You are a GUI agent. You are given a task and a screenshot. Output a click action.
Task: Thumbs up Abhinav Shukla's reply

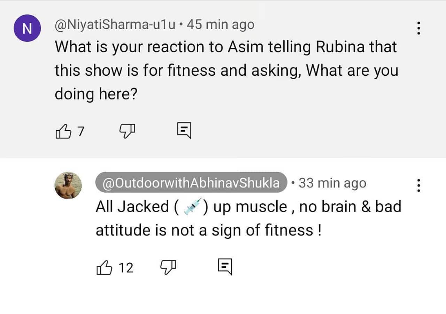(x=104, y=268)
